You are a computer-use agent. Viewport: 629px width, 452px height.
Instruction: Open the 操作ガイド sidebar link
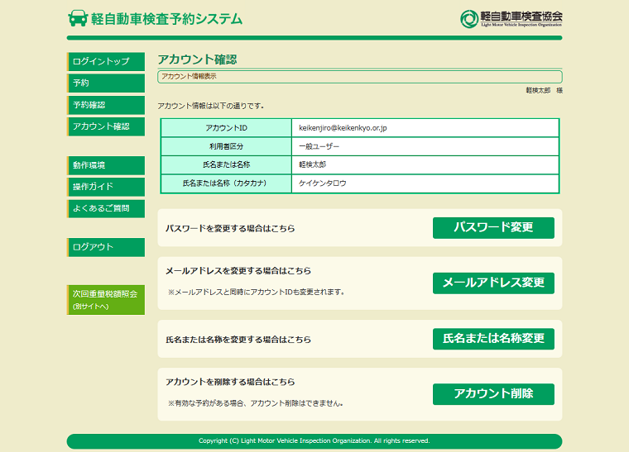coord(106,187)
